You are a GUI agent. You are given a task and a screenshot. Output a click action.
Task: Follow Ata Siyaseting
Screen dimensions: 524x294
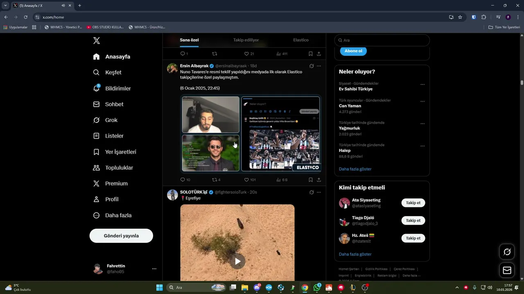[x=413, y=203]
